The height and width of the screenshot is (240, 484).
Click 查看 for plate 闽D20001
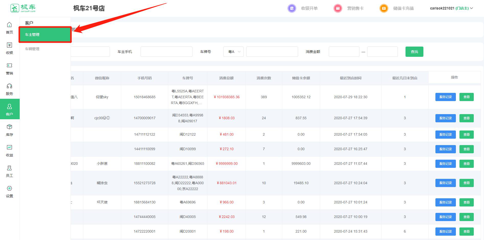466,232
